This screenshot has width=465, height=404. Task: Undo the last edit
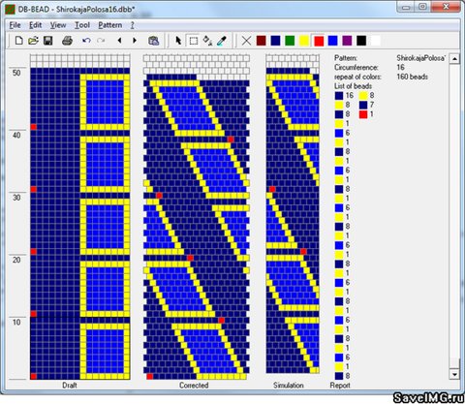pos(86,41)
